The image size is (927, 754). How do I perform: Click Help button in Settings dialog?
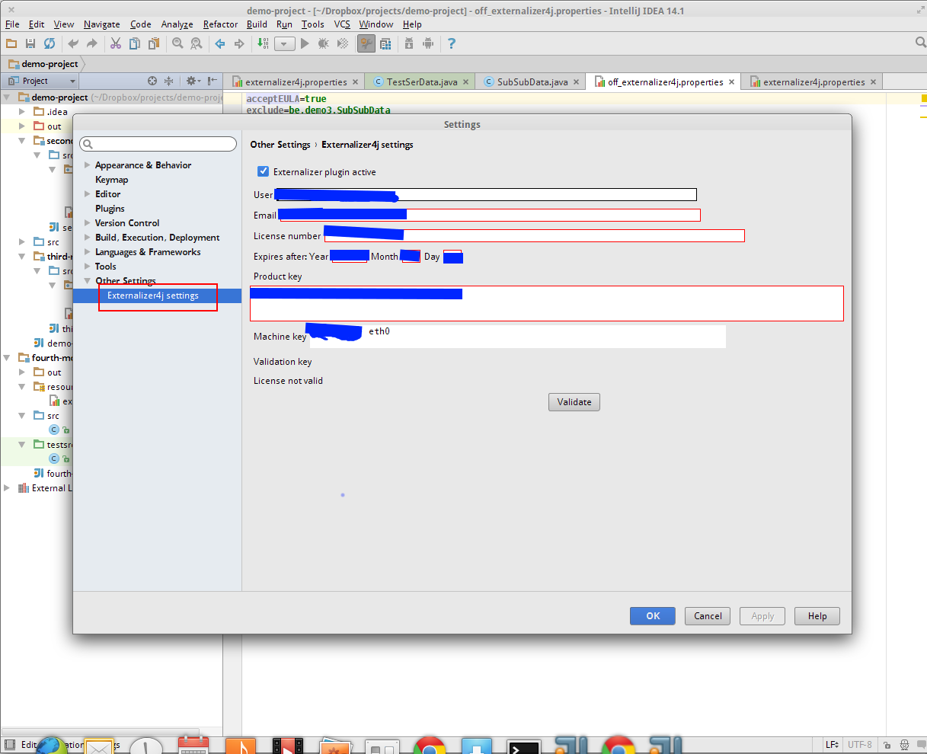817,616
